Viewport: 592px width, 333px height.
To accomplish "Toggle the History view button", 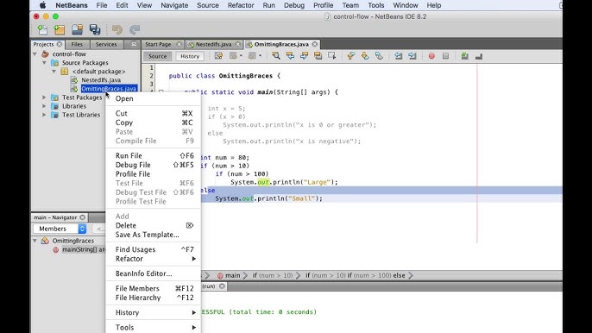I will 190,56.
